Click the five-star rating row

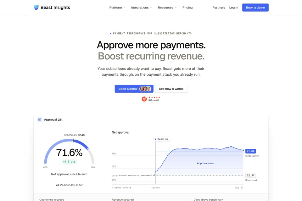pyautogui.click(x=154, y=97)
